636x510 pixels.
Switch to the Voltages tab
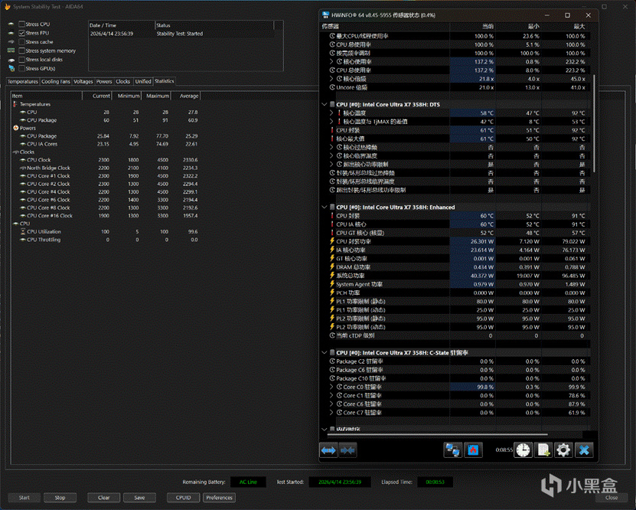coord(83,81)
